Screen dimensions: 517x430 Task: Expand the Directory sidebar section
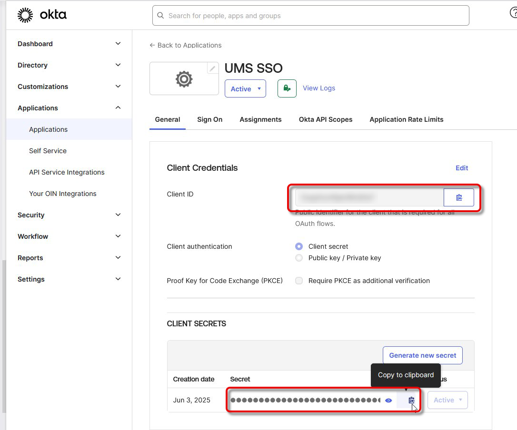coord(69,65)
